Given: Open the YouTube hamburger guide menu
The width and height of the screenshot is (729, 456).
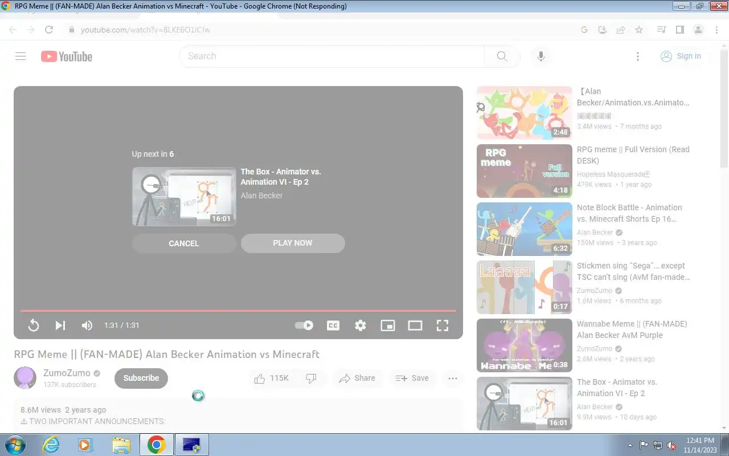Looking at the screenshot, I should (x=21, y=56).
